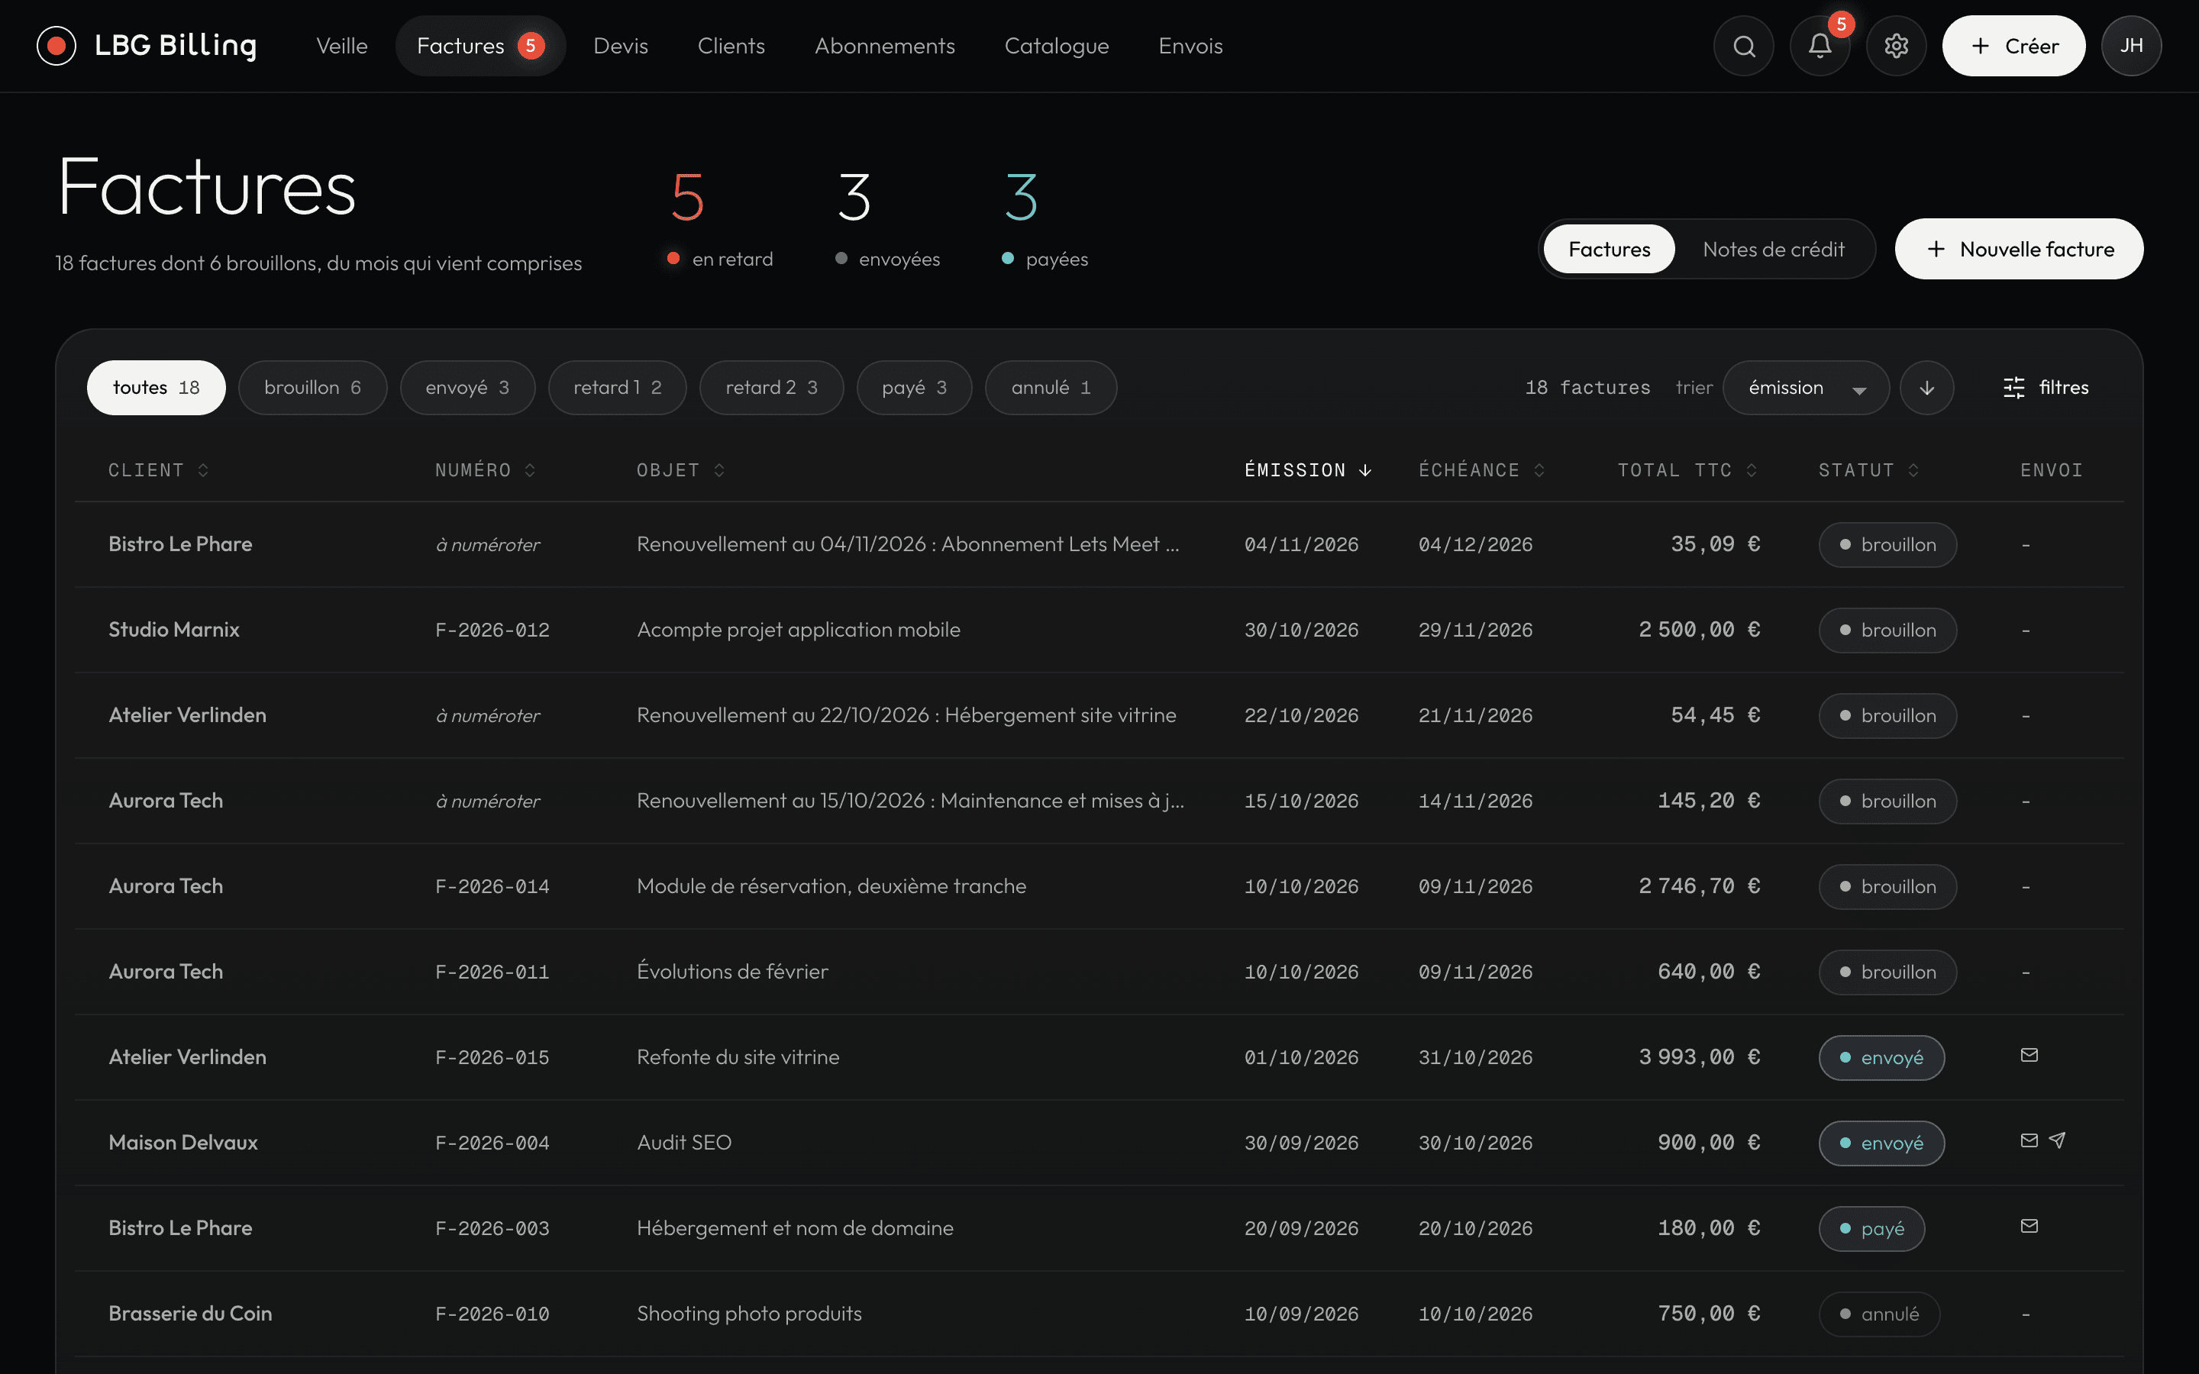Click ÉMISSION column header sort arrow
Viewport: 2199px width, 1374px height.
1365,469
